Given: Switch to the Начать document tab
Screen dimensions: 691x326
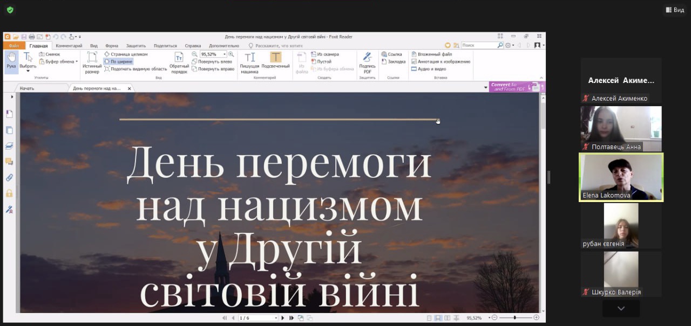Looking at the screenshot, I should click(27, 88).
